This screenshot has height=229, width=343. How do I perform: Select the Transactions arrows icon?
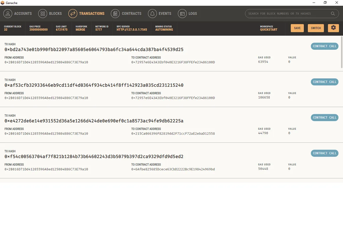click(x=73, y=13)
